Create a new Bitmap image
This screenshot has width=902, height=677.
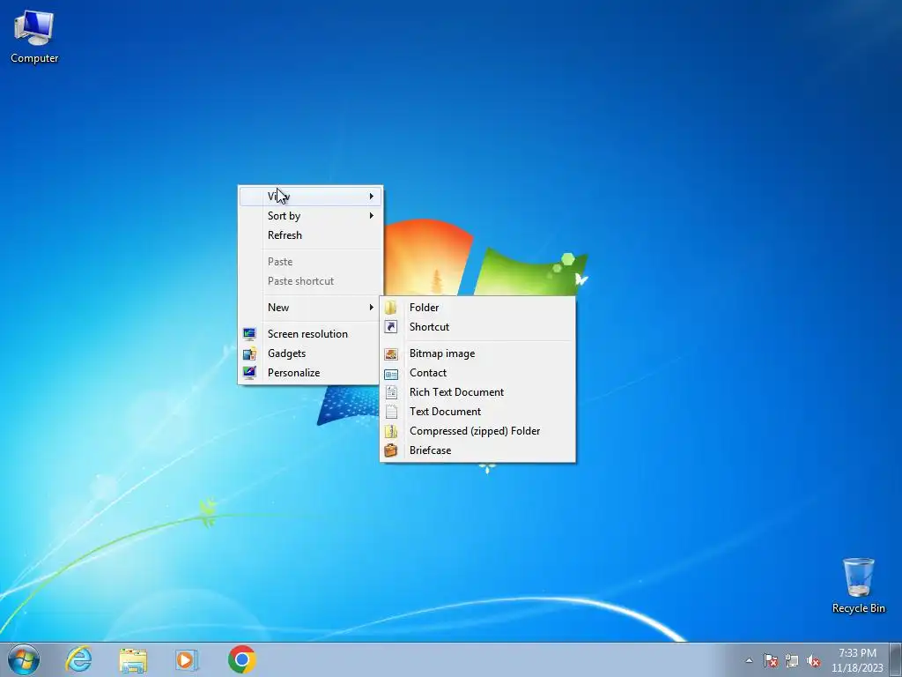pos(477,353)
